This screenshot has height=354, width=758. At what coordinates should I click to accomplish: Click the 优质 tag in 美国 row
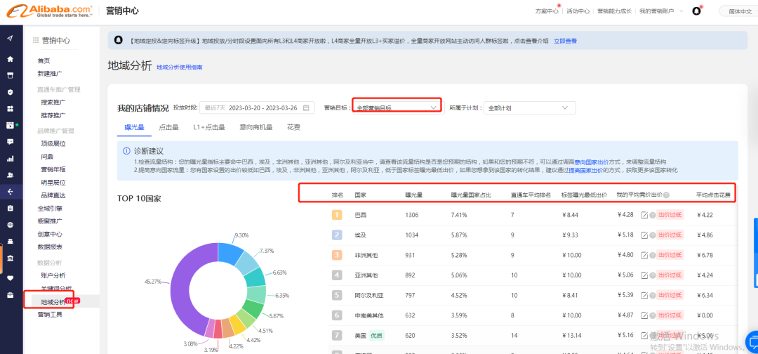pos(376,335)
